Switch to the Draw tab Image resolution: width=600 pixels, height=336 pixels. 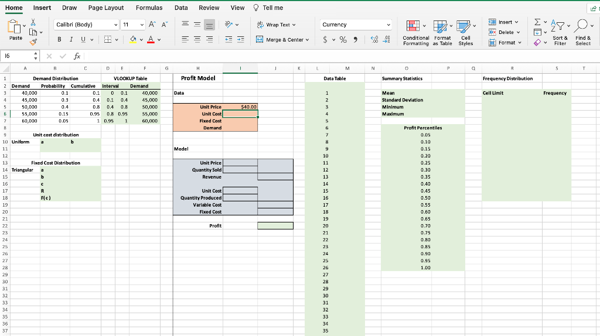coord(69,8)
